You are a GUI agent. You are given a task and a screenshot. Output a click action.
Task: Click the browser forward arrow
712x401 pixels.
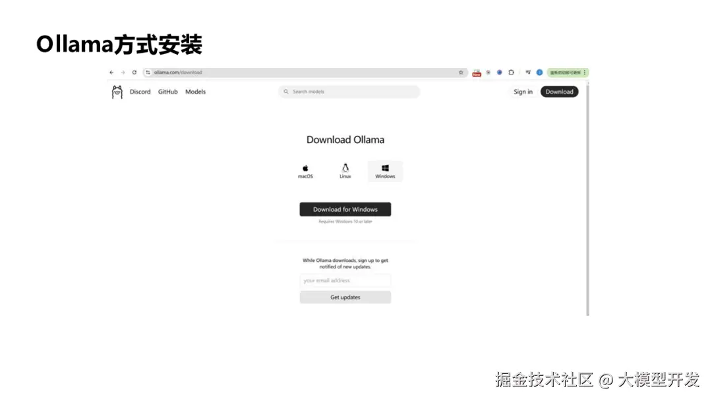tap(123, 72)
